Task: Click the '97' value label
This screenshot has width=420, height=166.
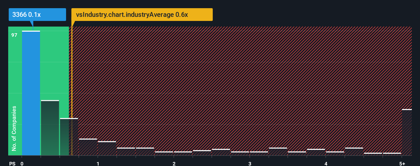Action: 14,35
